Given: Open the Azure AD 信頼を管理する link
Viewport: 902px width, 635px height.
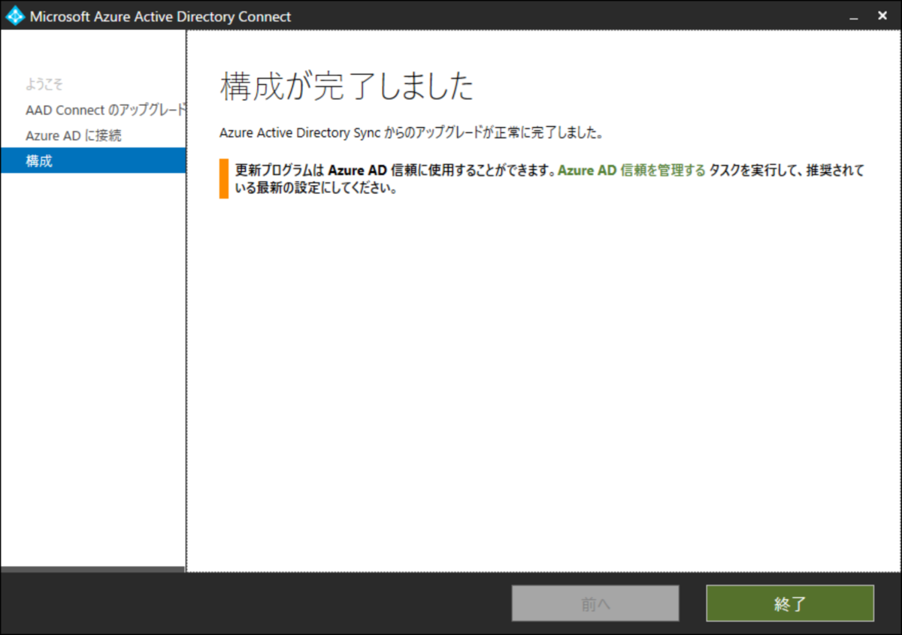Looking at the screenshot, I should pyautogui.click(x=631, y=171).
